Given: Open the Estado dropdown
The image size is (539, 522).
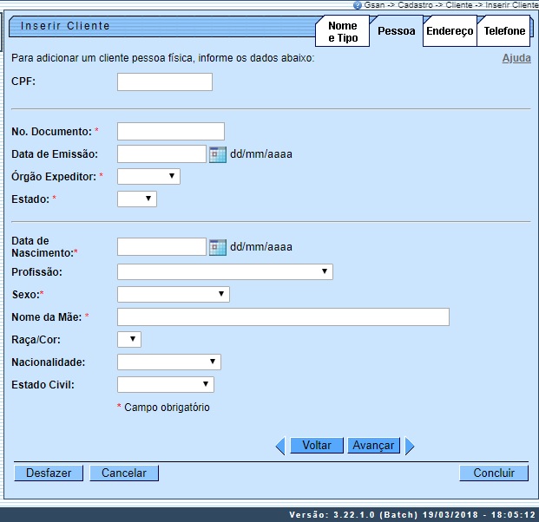Looking at the screenshot, I should pos(137,199).
